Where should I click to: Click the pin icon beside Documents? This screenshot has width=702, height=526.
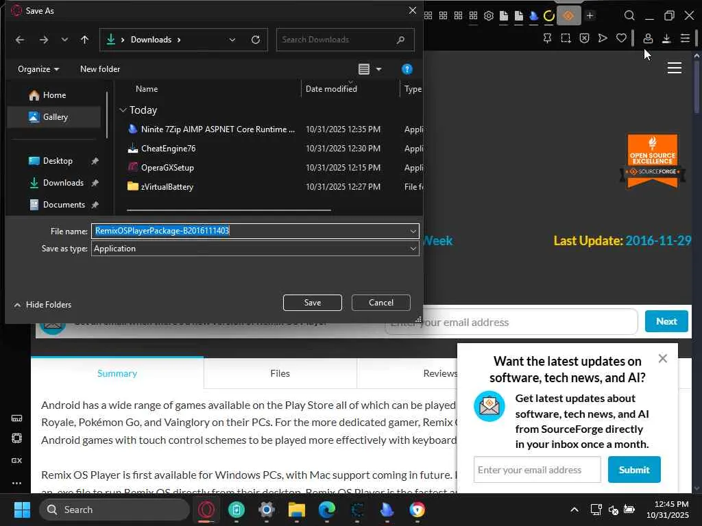[95, 205]
